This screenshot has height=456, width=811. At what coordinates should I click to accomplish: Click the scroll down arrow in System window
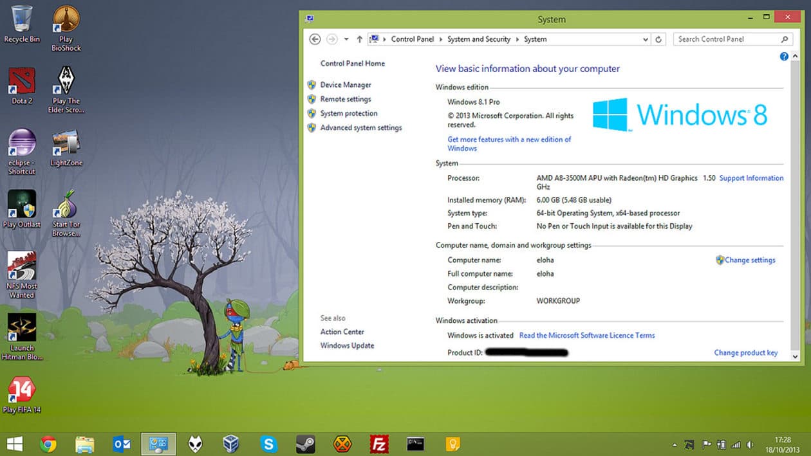[x=794, y=356]
